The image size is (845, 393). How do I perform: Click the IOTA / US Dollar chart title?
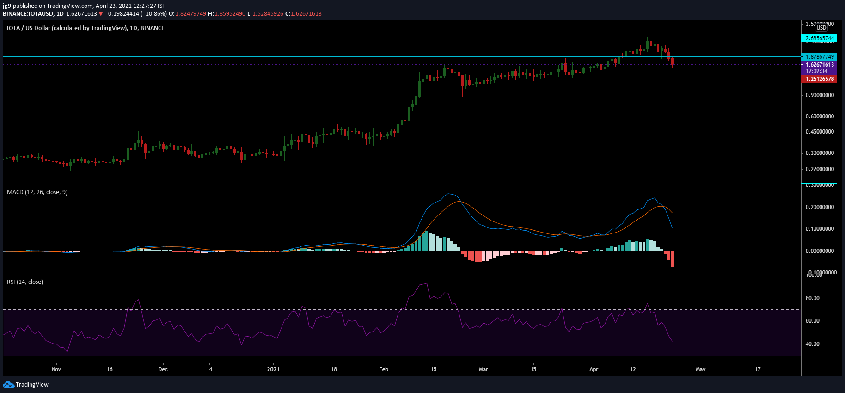point(86,28)
